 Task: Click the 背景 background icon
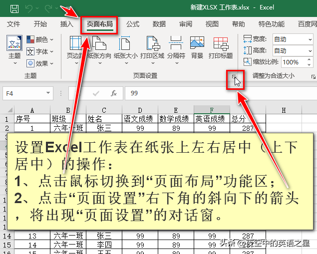point(197,43)
